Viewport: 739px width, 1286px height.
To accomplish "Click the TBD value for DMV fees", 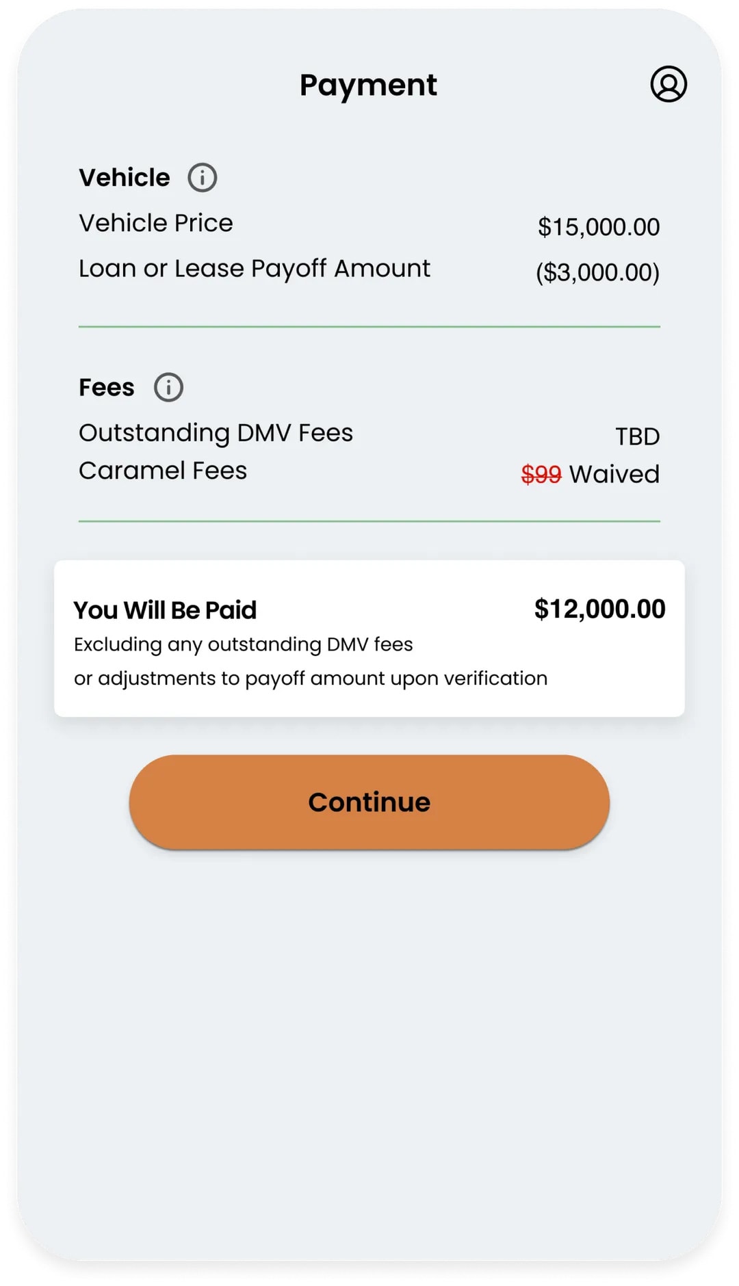I will (637, 436).
